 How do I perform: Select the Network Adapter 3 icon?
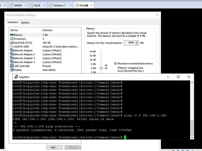point(12,58)
